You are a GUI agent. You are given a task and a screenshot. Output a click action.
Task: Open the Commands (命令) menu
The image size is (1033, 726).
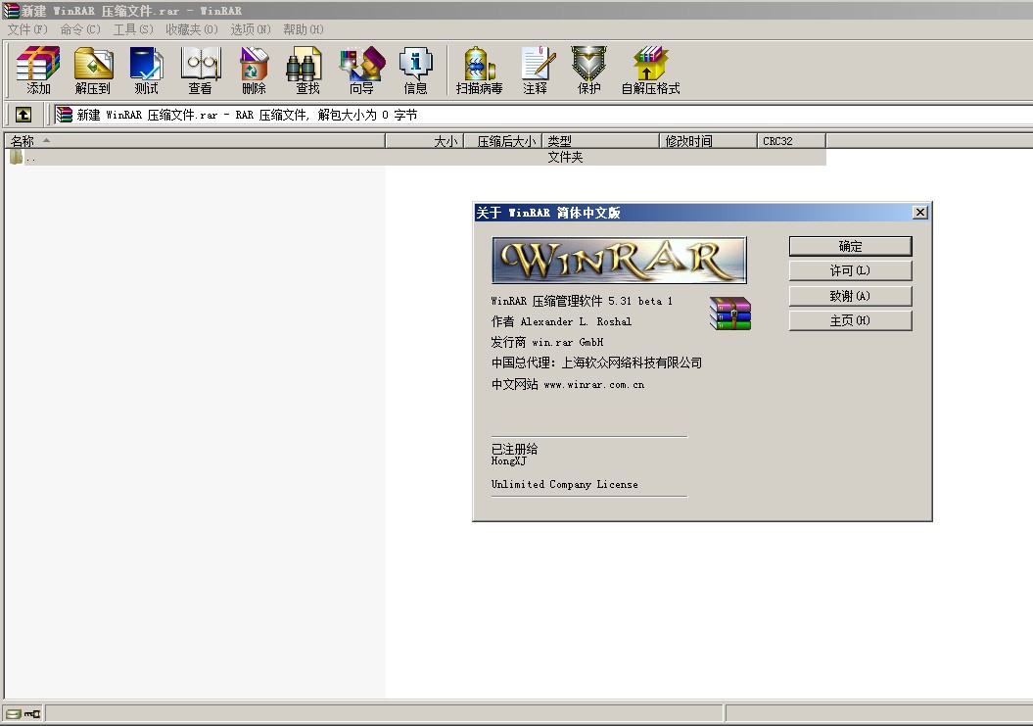pos(80,29)
